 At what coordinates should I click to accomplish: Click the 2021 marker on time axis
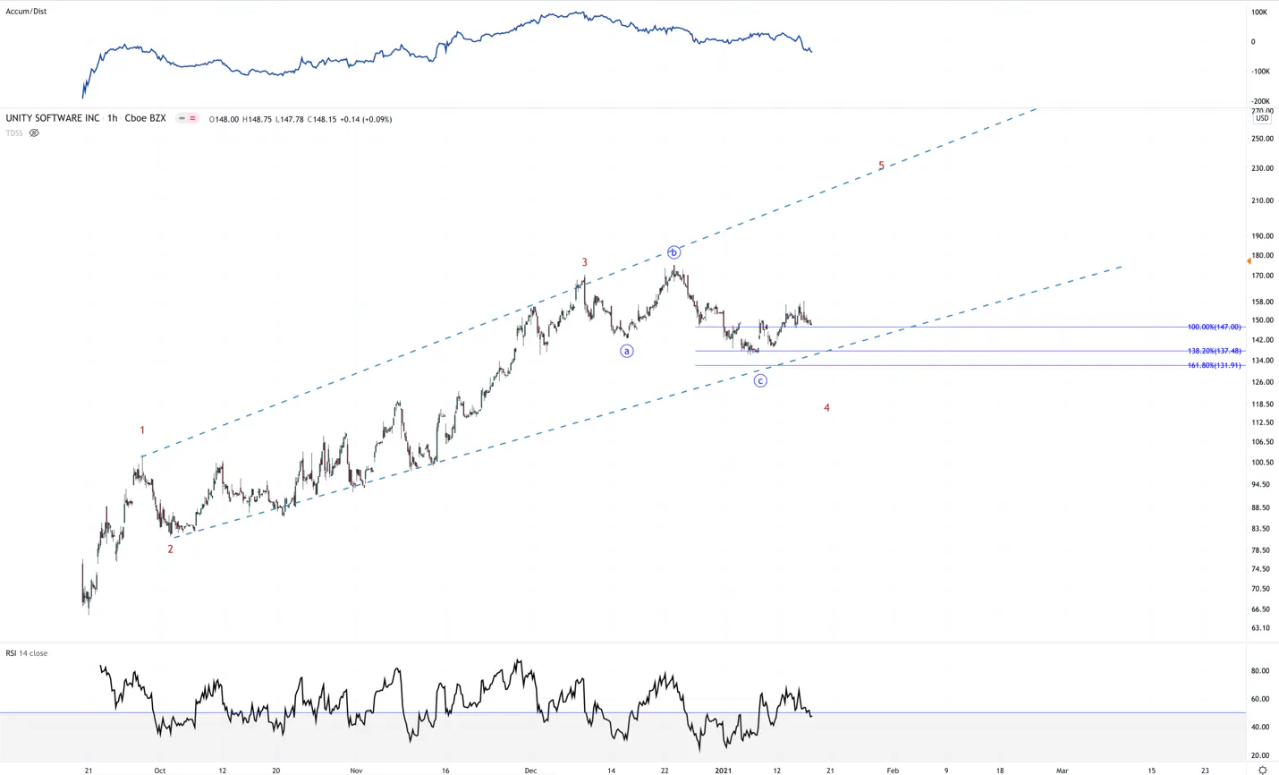point(723,770)
